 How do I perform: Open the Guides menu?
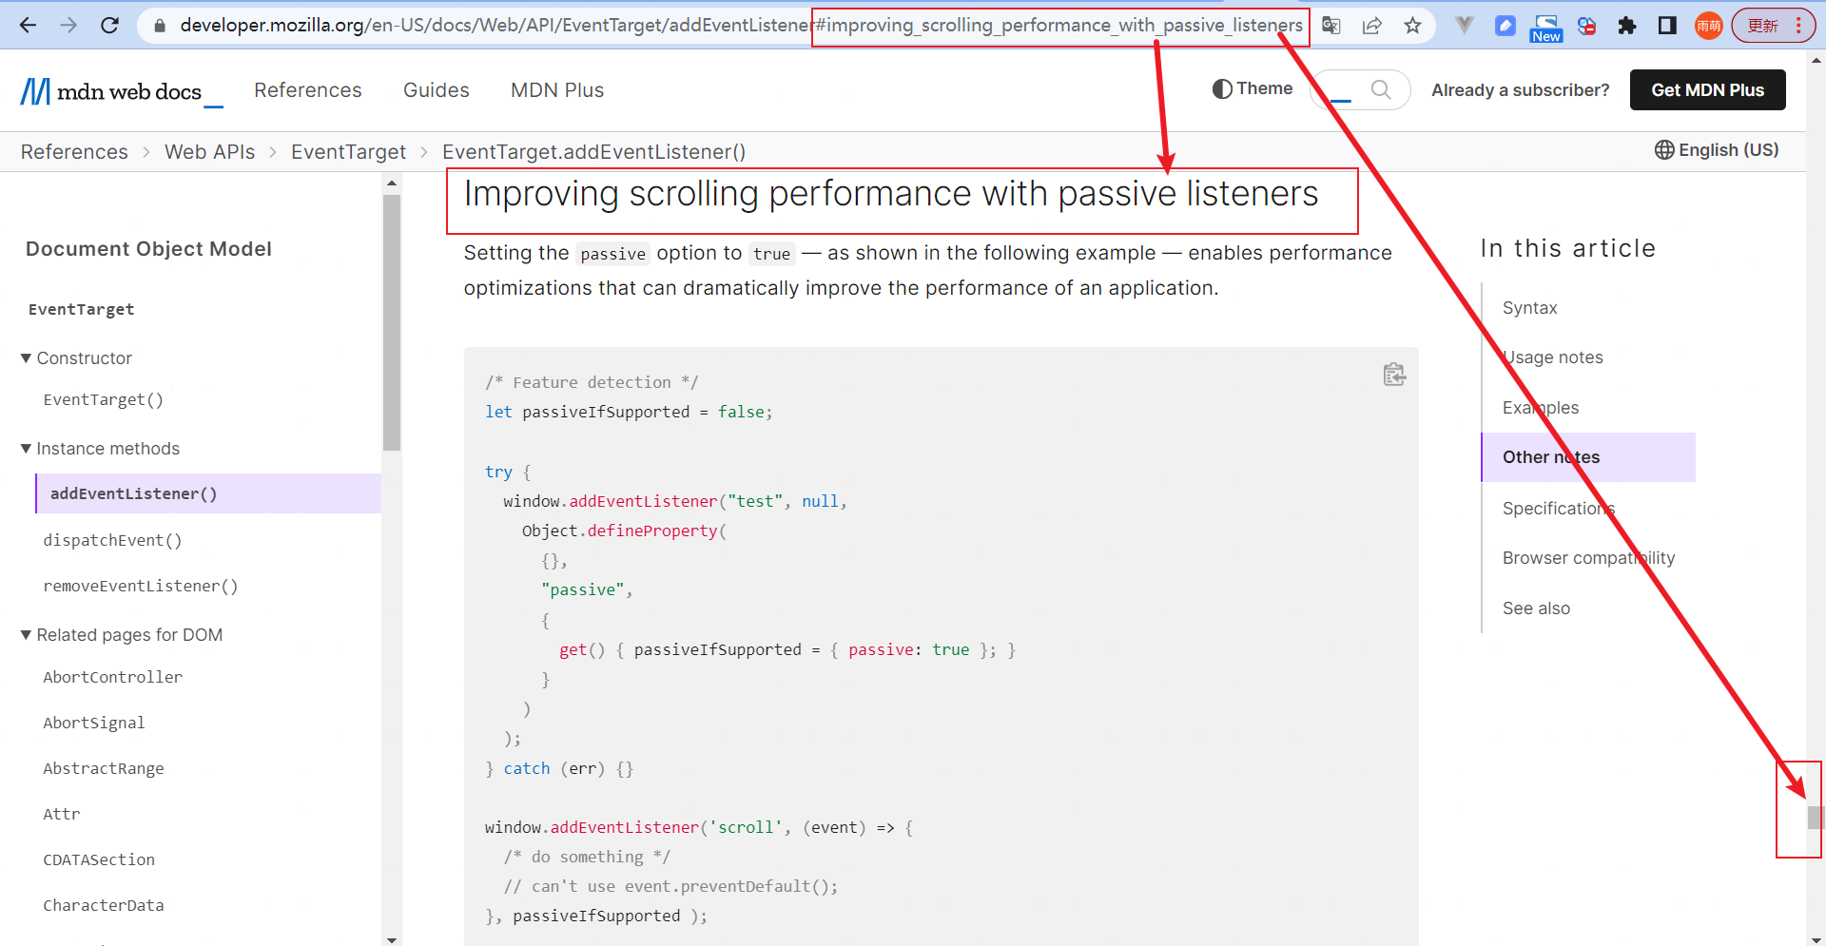[x=437, y=90]
